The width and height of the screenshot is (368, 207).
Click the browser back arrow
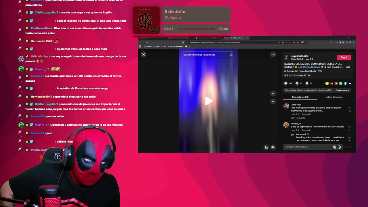tap(140, 43)
